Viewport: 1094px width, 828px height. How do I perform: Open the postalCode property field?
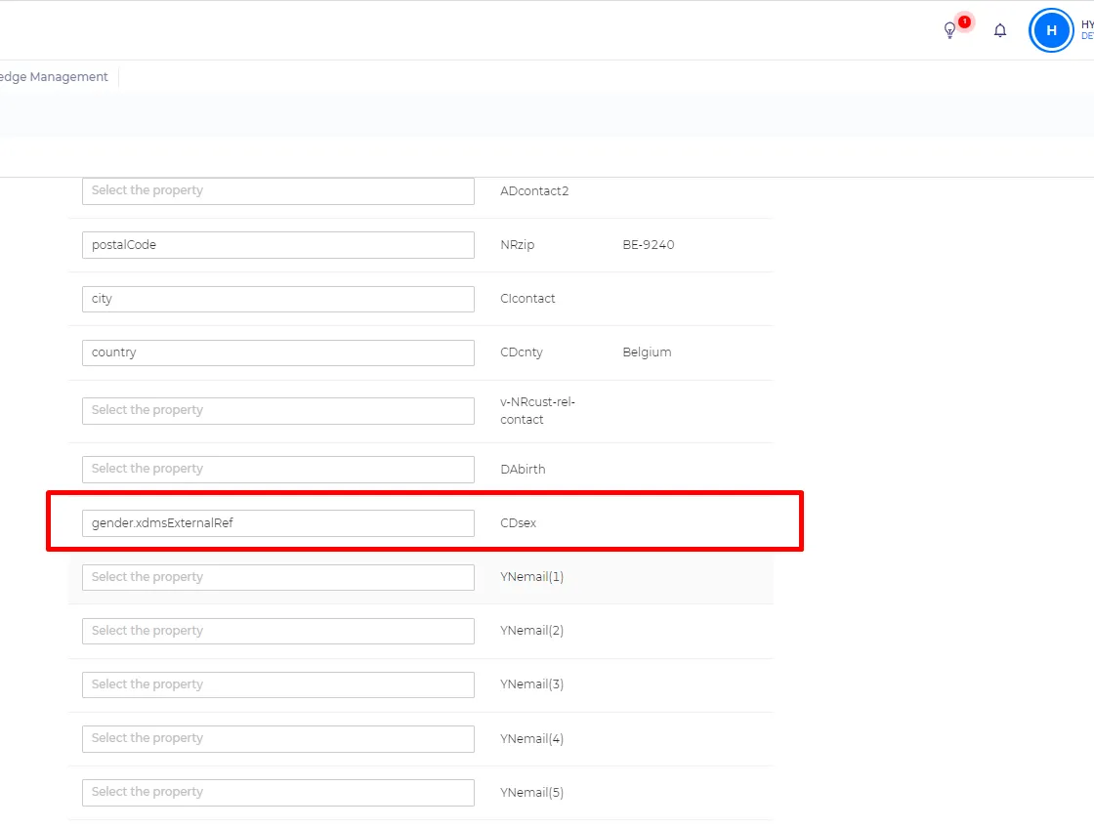click(x=278, y=245)
